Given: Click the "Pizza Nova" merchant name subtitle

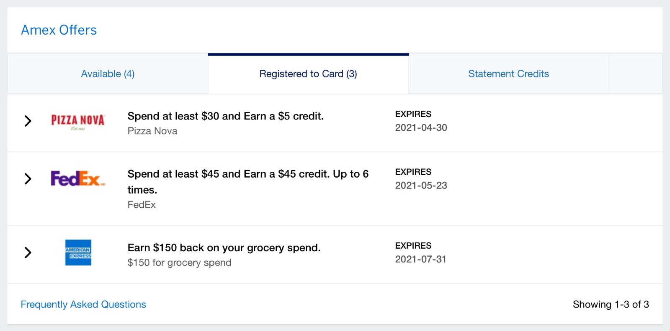Looking at the screenshot, I should 152,131.
